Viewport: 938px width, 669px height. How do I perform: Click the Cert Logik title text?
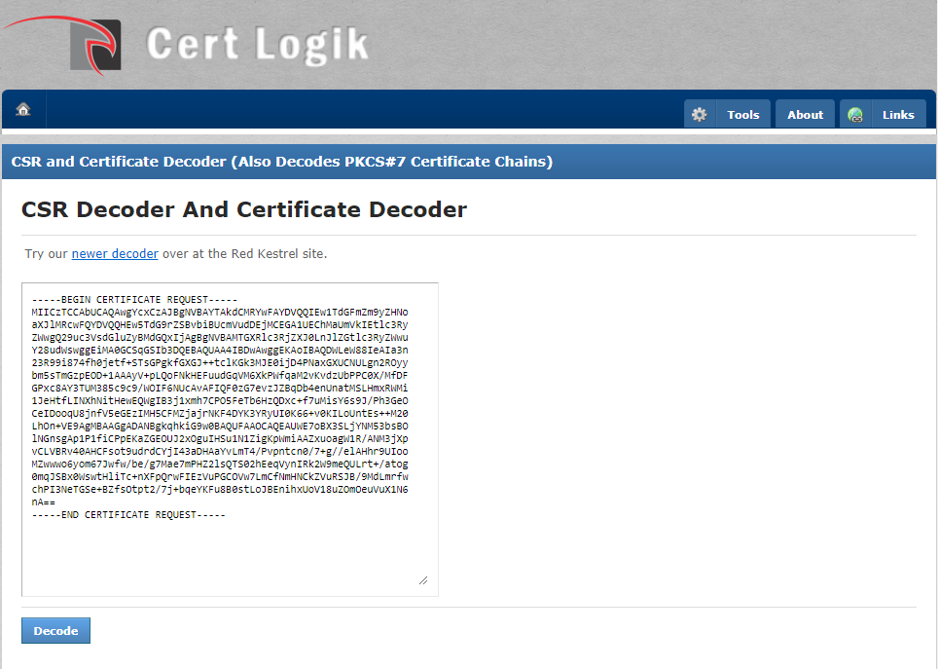[257, 44]
